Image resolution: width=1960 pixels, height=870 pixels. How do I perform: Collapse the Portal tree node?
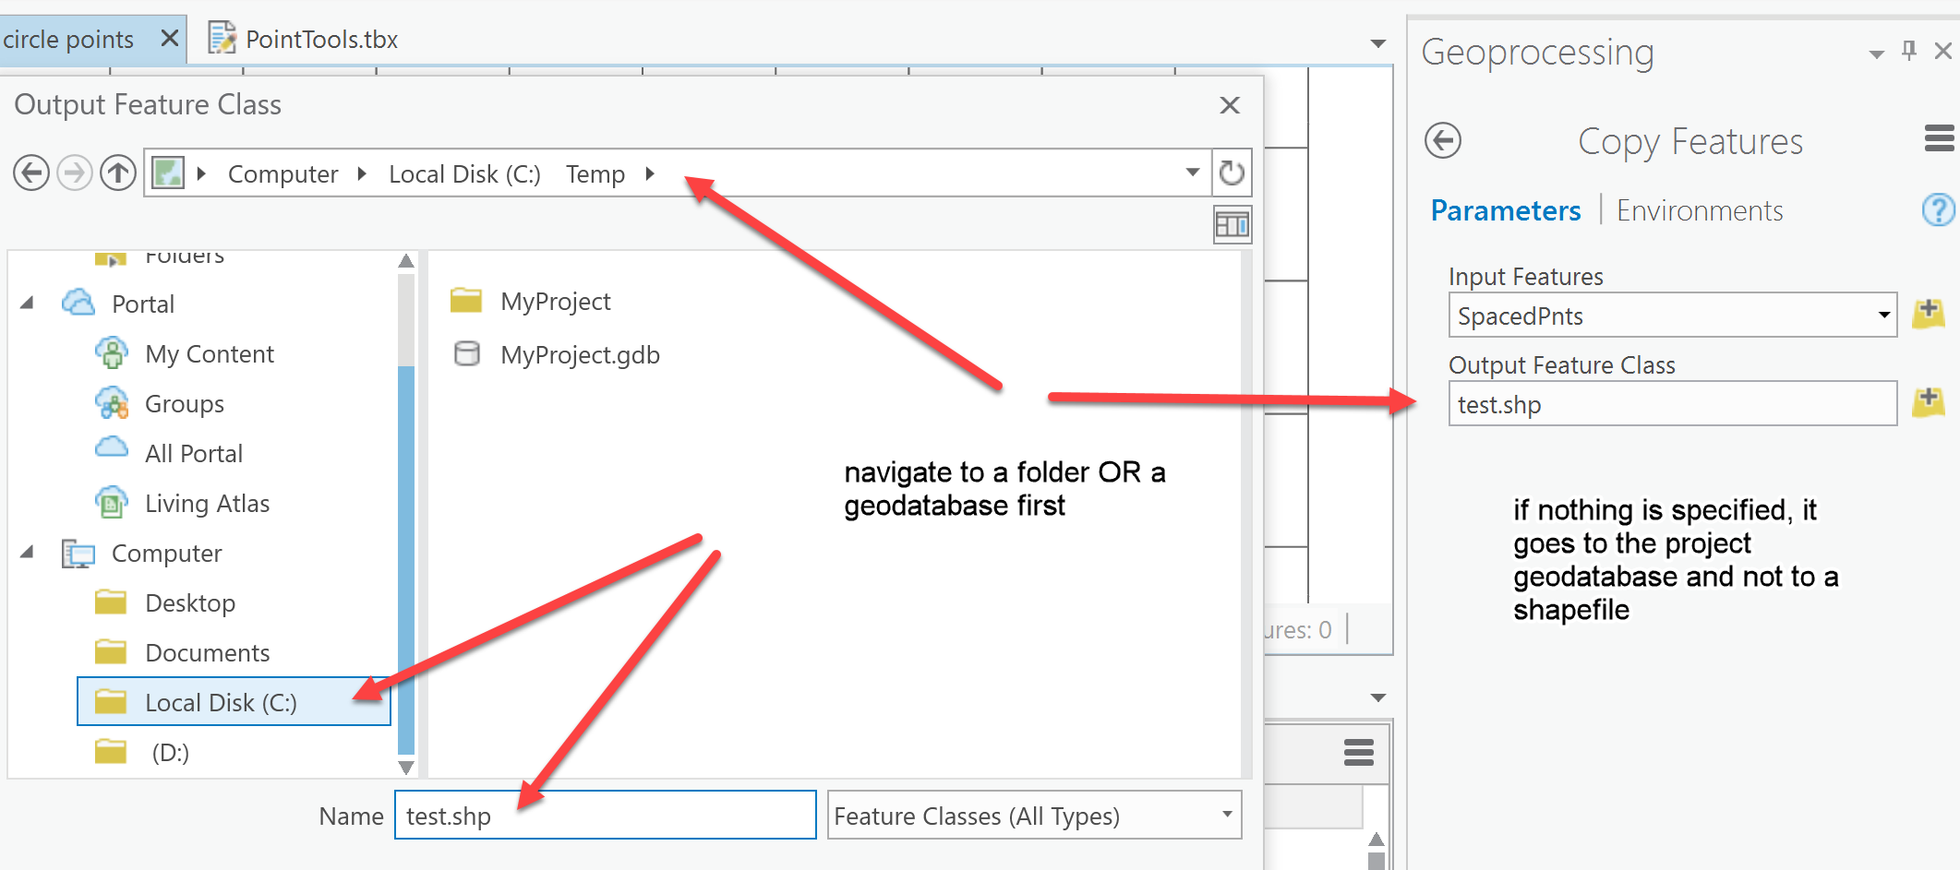tap(28, 304)
